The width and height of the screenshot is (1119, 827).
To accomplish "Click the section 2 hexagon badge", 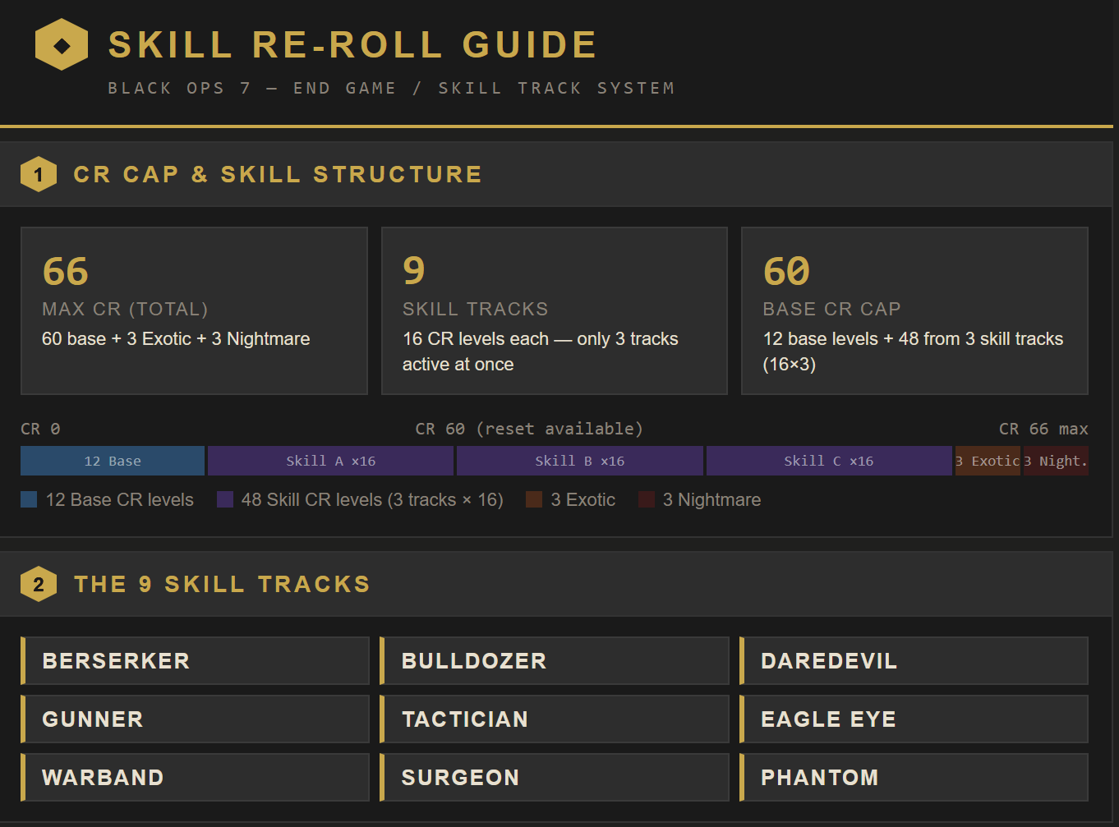I will click(39, 584).
